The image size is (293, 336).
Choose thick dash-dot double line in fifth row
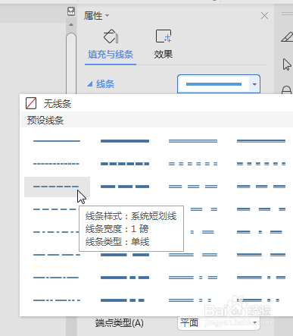pyautogui.click(x=260, y=232)
